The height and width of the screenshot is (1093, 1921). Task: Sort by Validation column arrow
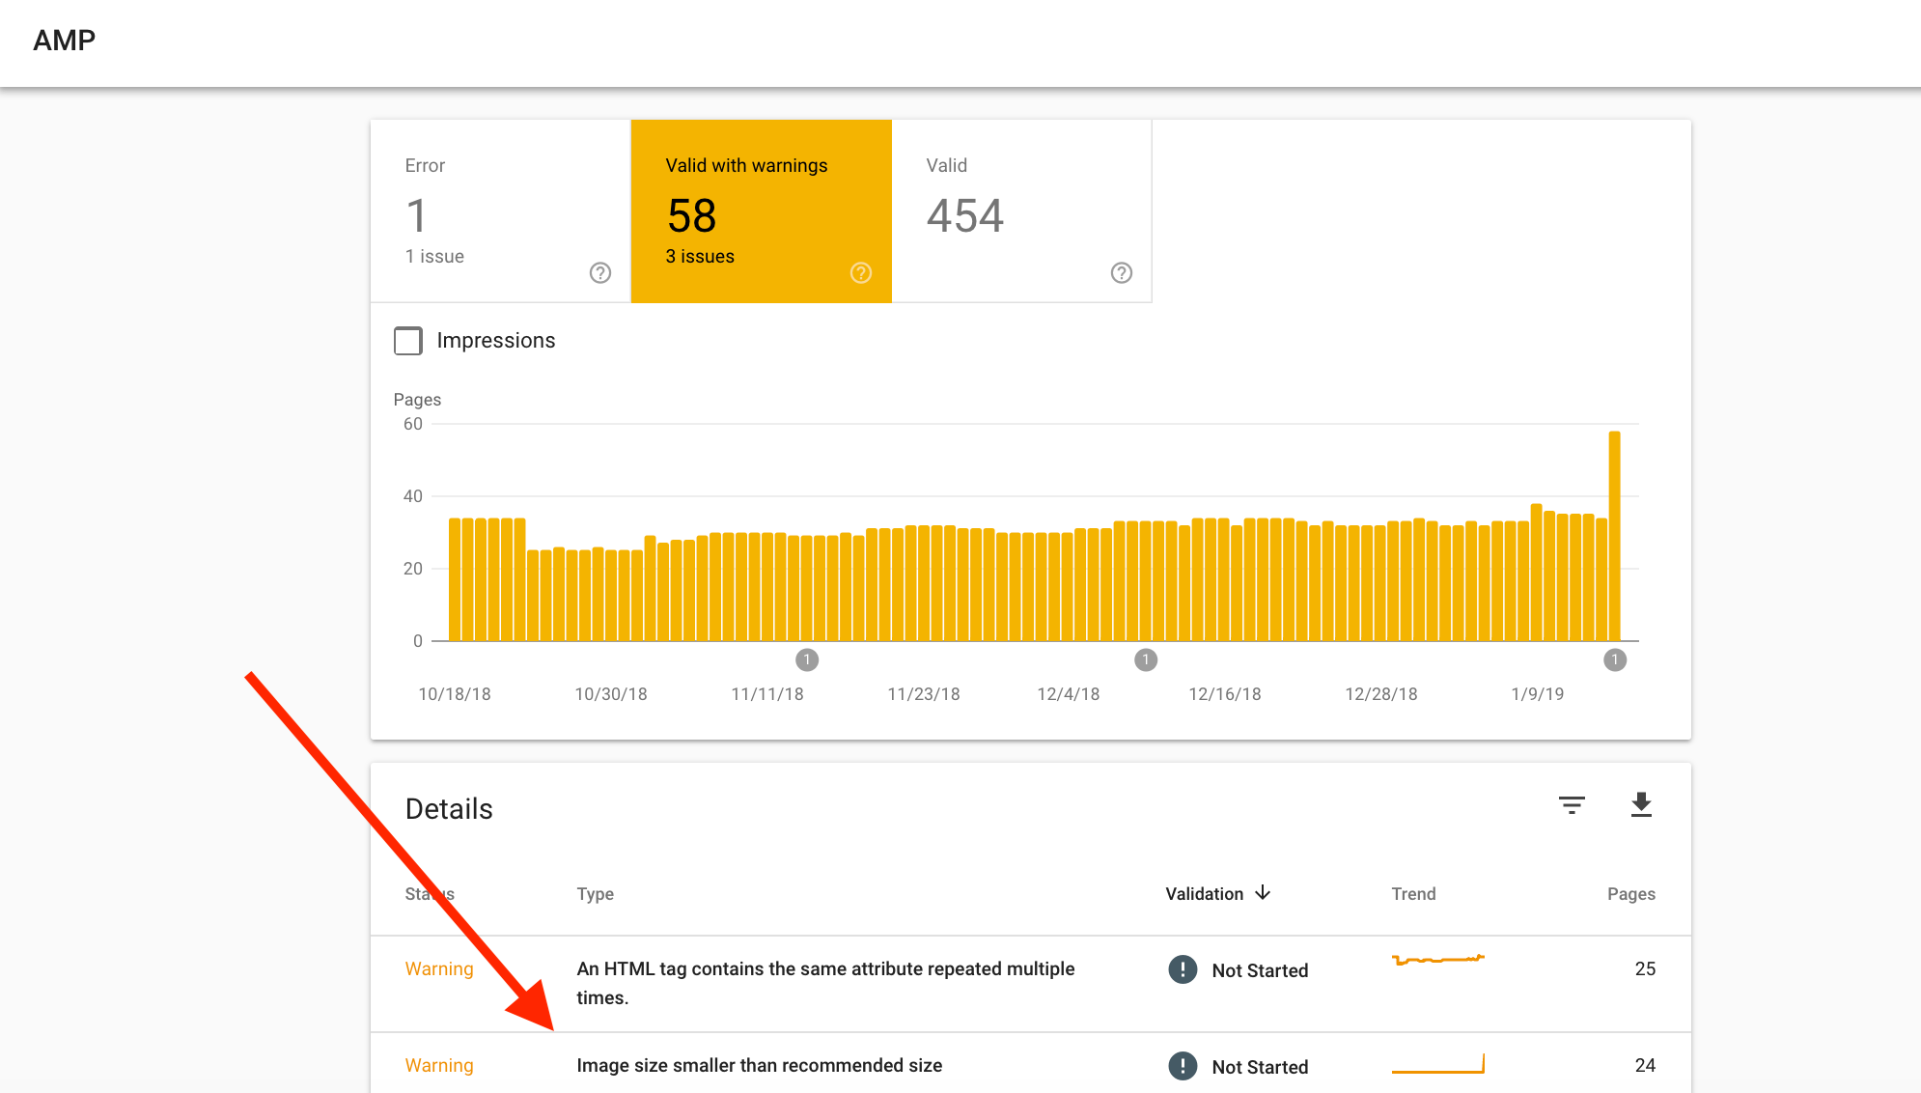[x=1263, y=893]
